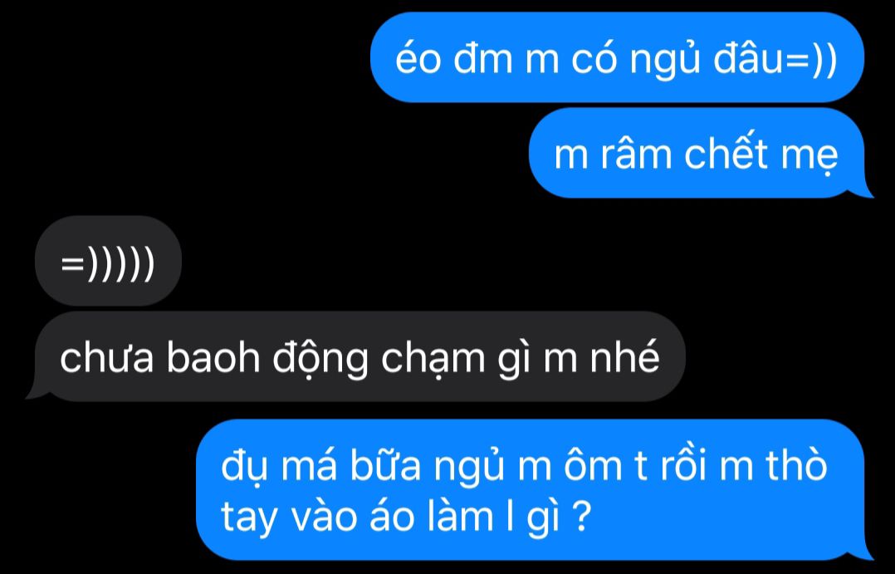Click the word 'tay' starting second line
895x574 pixels.
pyautogui.click(x=249, y=518)
